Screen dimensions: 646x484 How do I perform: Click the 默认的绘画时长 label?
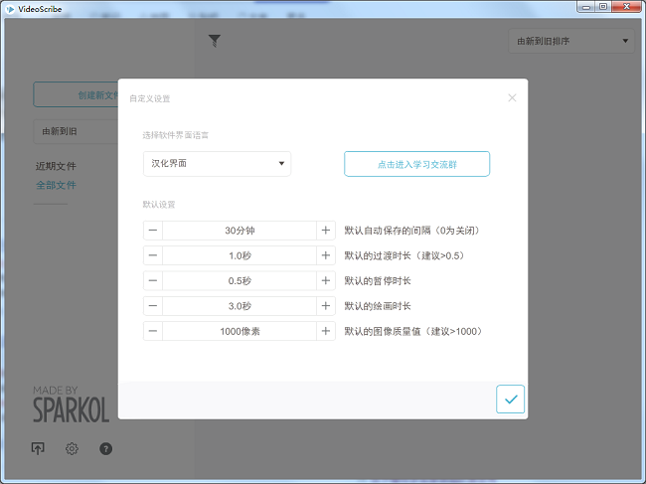pyautogui.click(x=378, y=306)
